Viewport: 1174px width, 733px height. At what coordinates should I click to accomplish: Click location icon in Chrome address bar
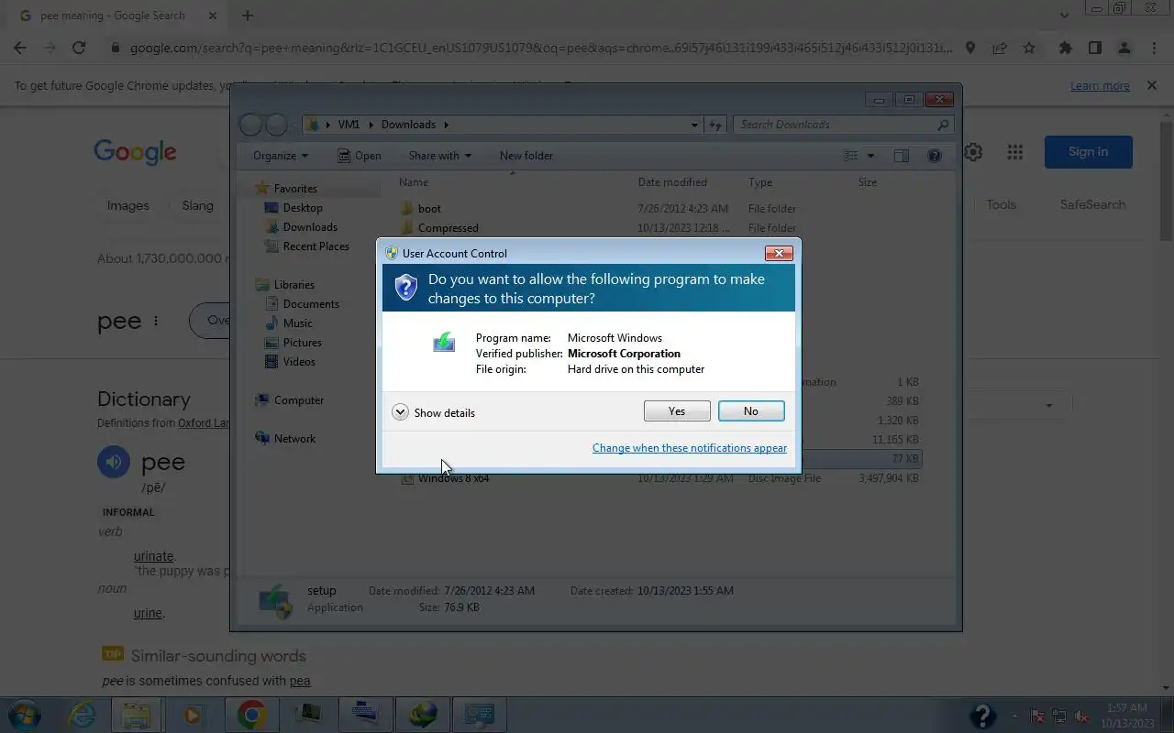pos(970,48)
